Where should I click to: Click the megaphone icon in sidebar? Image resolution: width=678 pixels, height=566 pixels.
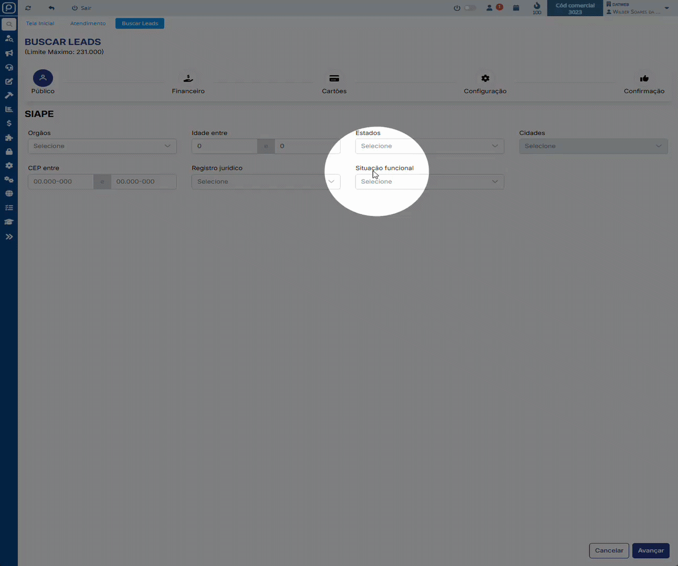point(9,53)
